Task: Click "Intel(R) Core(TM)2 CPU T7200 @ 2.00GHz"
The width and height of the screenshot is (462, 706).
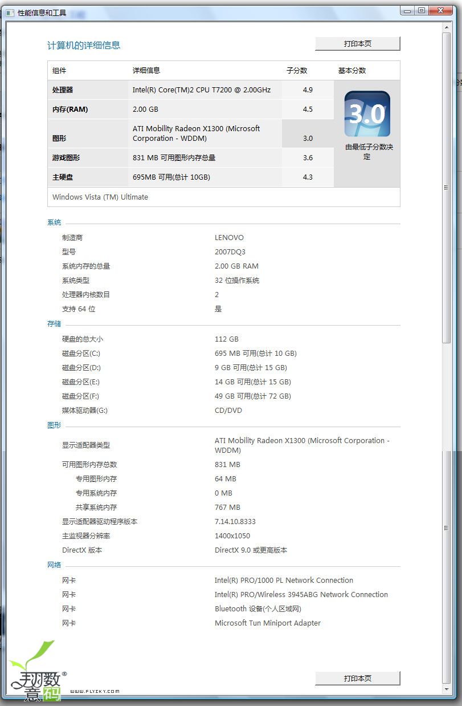Action: coord(202,90)
